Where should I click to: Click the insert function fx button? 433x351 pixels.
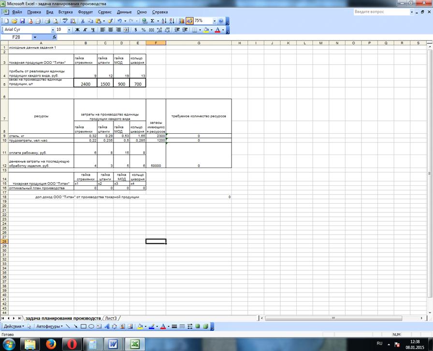coord(55,37)
